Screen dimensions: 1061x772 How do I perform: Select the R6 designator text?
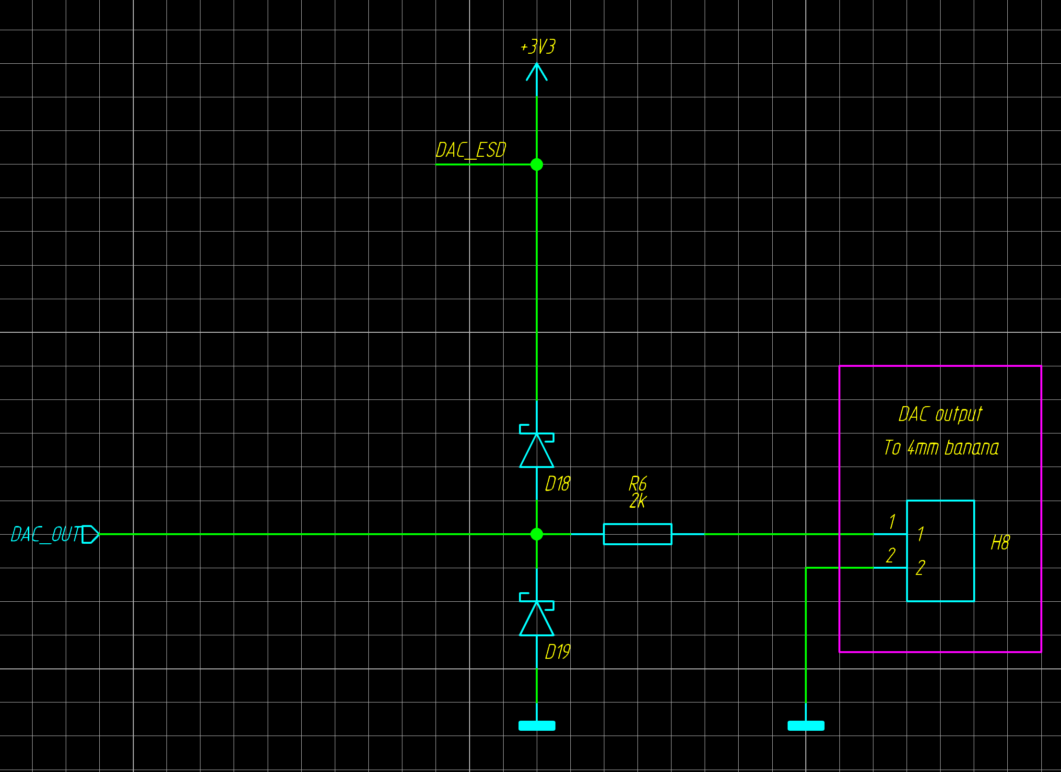(637, 483)
